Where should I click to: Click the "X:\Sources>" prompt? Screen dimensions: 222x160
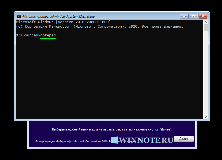28,35
